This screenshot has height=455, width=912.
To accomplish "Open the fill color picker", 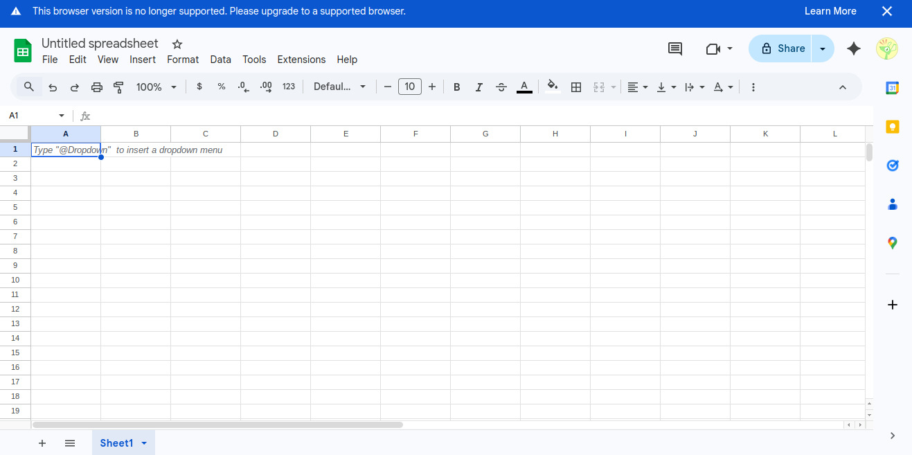I will [552, 87].
